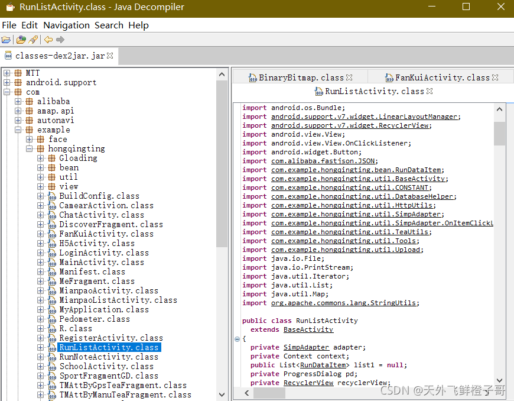Image resolution: width=514 pixels, height=401 pixels.
Task: Select ChatActivity.class in the tree
Action: (102, 215)
